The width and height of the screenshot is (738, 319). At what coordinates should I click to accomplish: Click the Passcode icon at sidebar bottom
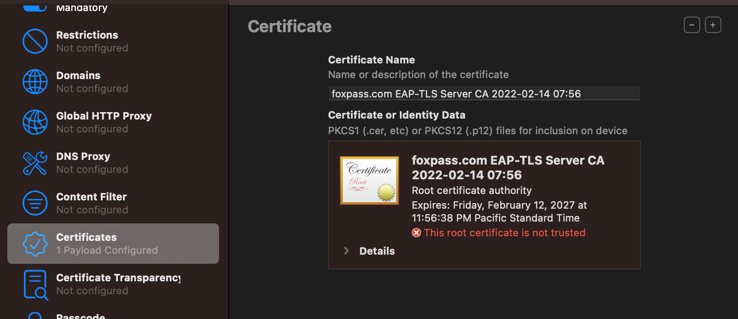click(x=35, y=315)
